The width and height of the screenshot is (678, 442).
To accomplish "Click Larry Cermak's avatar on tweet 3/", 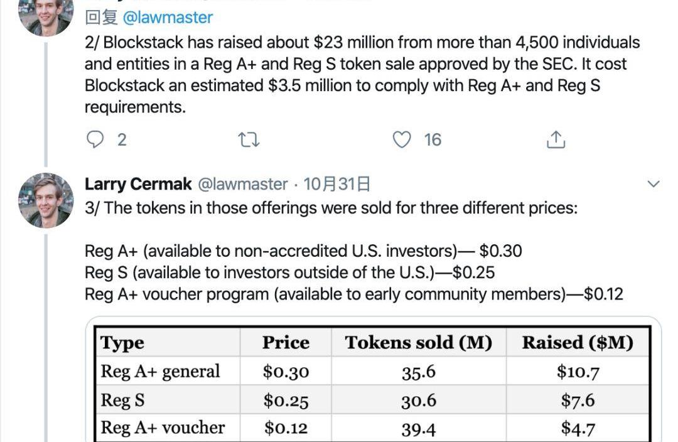I will tap(46, 200).
